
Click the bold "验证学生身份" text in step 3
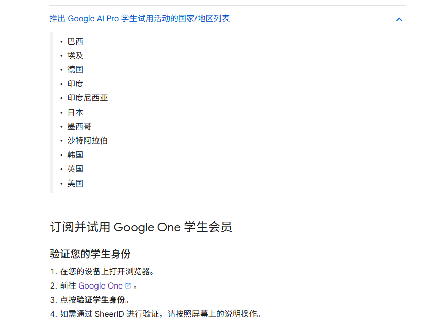tap(101, 300)
